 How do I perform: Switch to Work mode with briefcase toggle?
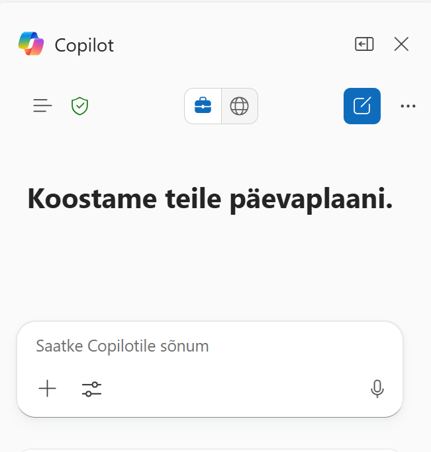203,106
